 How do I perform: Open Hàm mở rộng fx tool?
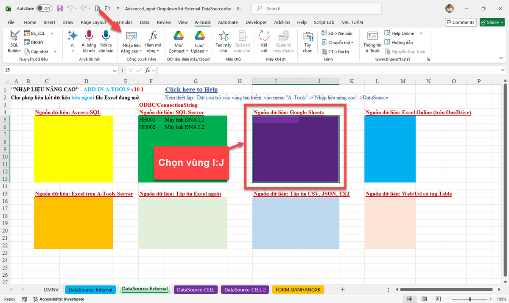tap(153, 41)
